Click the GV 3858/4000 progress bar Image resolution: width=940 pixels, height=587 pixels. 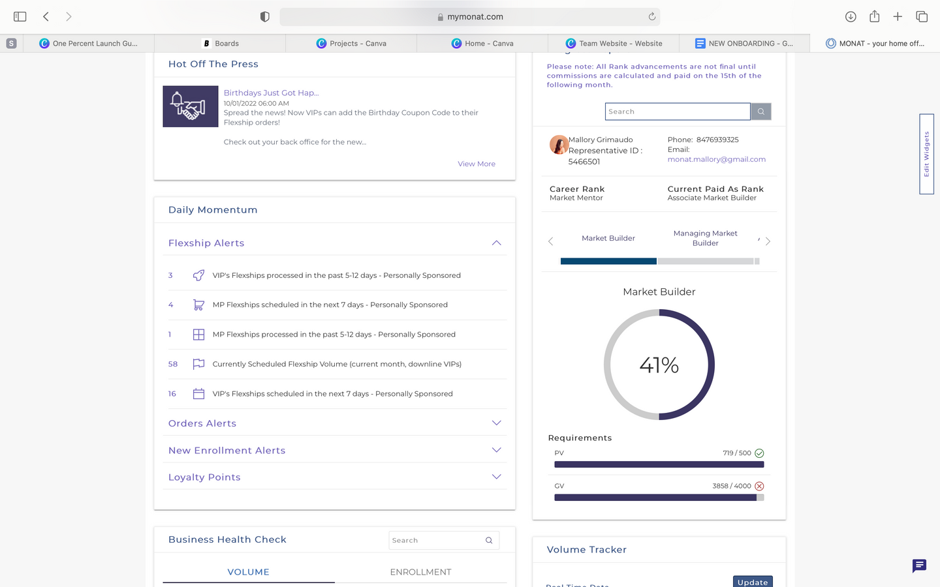click(659, 498)
